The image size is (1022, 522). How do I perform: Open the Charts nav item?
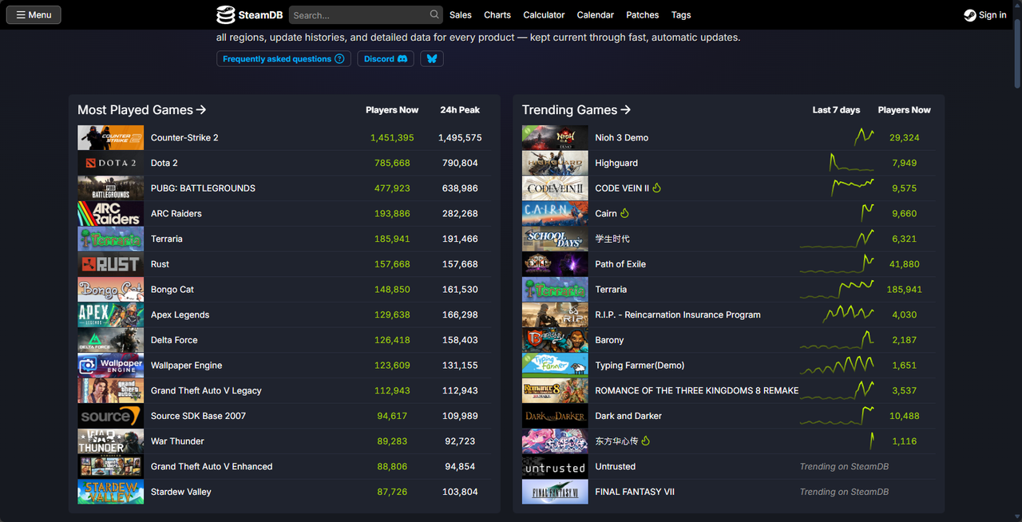coord(497,14)
